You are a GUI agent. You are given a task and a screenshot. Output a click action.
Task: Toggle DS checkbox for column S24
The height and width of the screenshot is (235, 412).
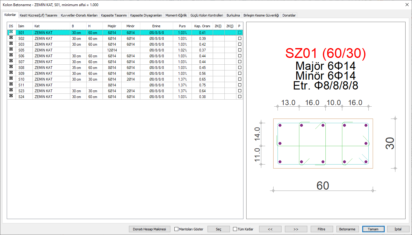tap(11, 96)
